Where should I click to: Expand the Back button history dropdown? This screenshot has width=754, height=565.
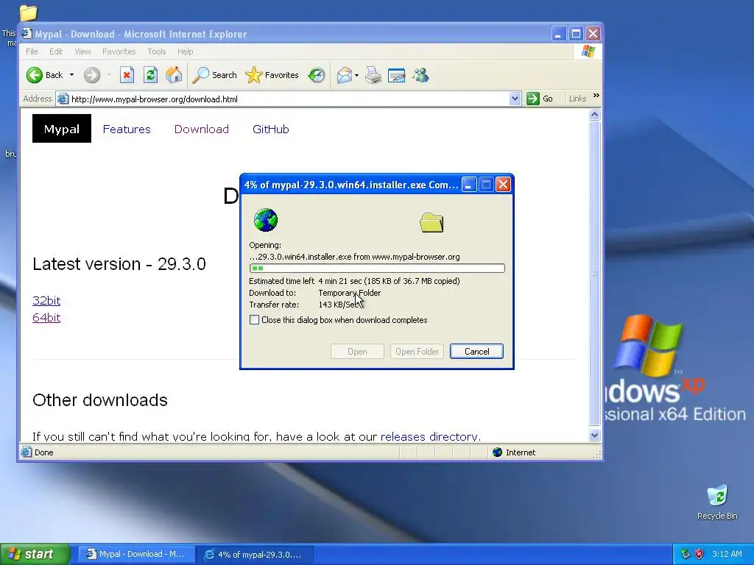click(71, 75)
